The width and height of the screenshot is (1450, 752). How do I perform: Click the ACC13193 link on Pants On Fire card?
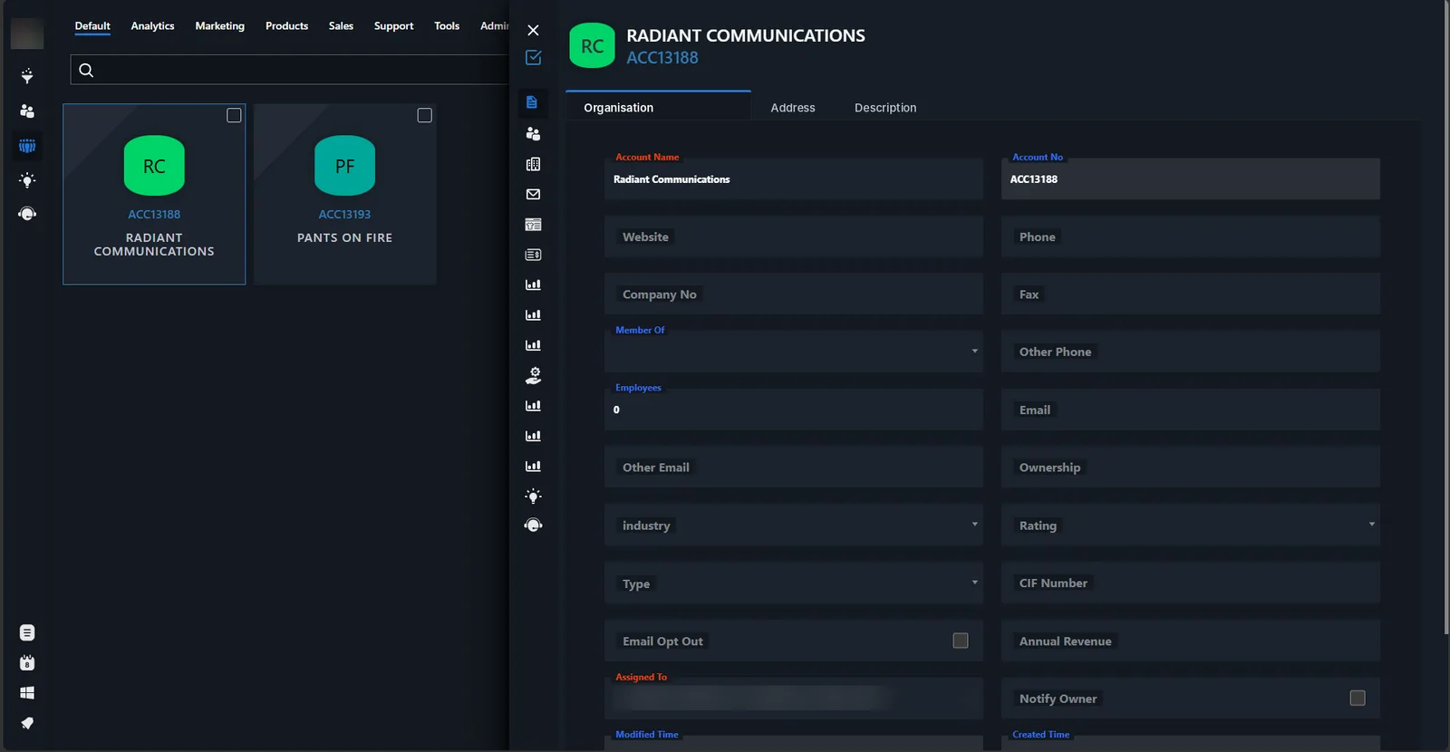click(x=344, y=215)
